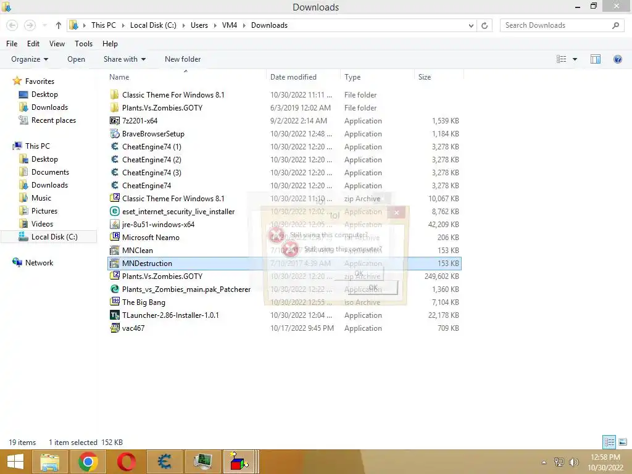
Task: Open Opera from the taskbar
Action: coord(126,462)
